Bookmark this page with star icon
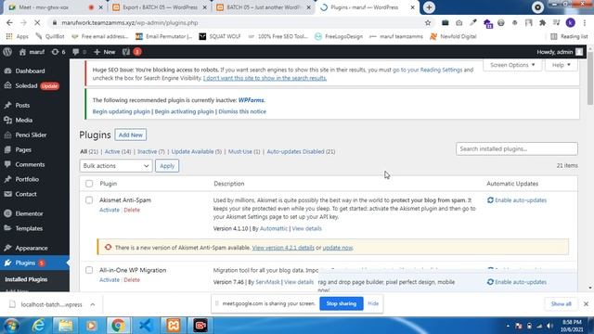594x334 pixels. pos(428,22)
